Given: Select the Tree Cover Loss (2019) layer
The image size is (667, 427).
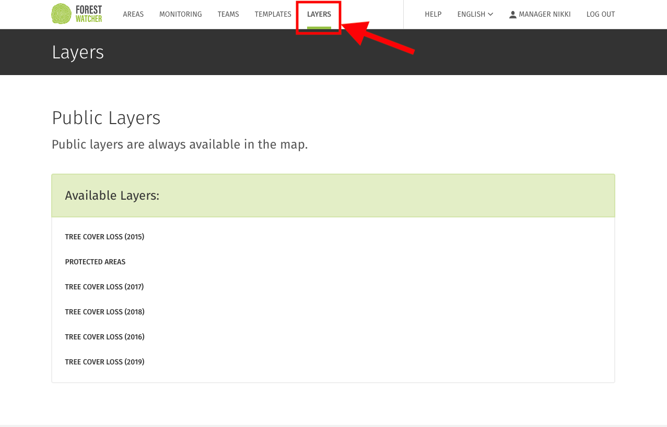Looking at the screenshot, I should coord(104,361).
